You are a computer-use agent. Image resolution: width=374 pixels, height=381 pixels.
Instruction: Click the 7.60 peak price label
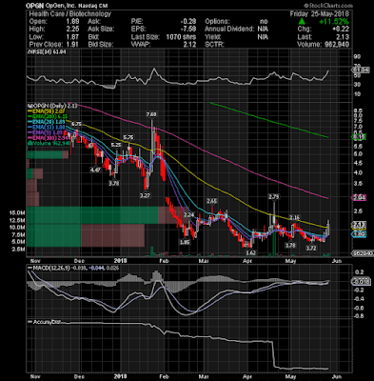pos(151,114)
